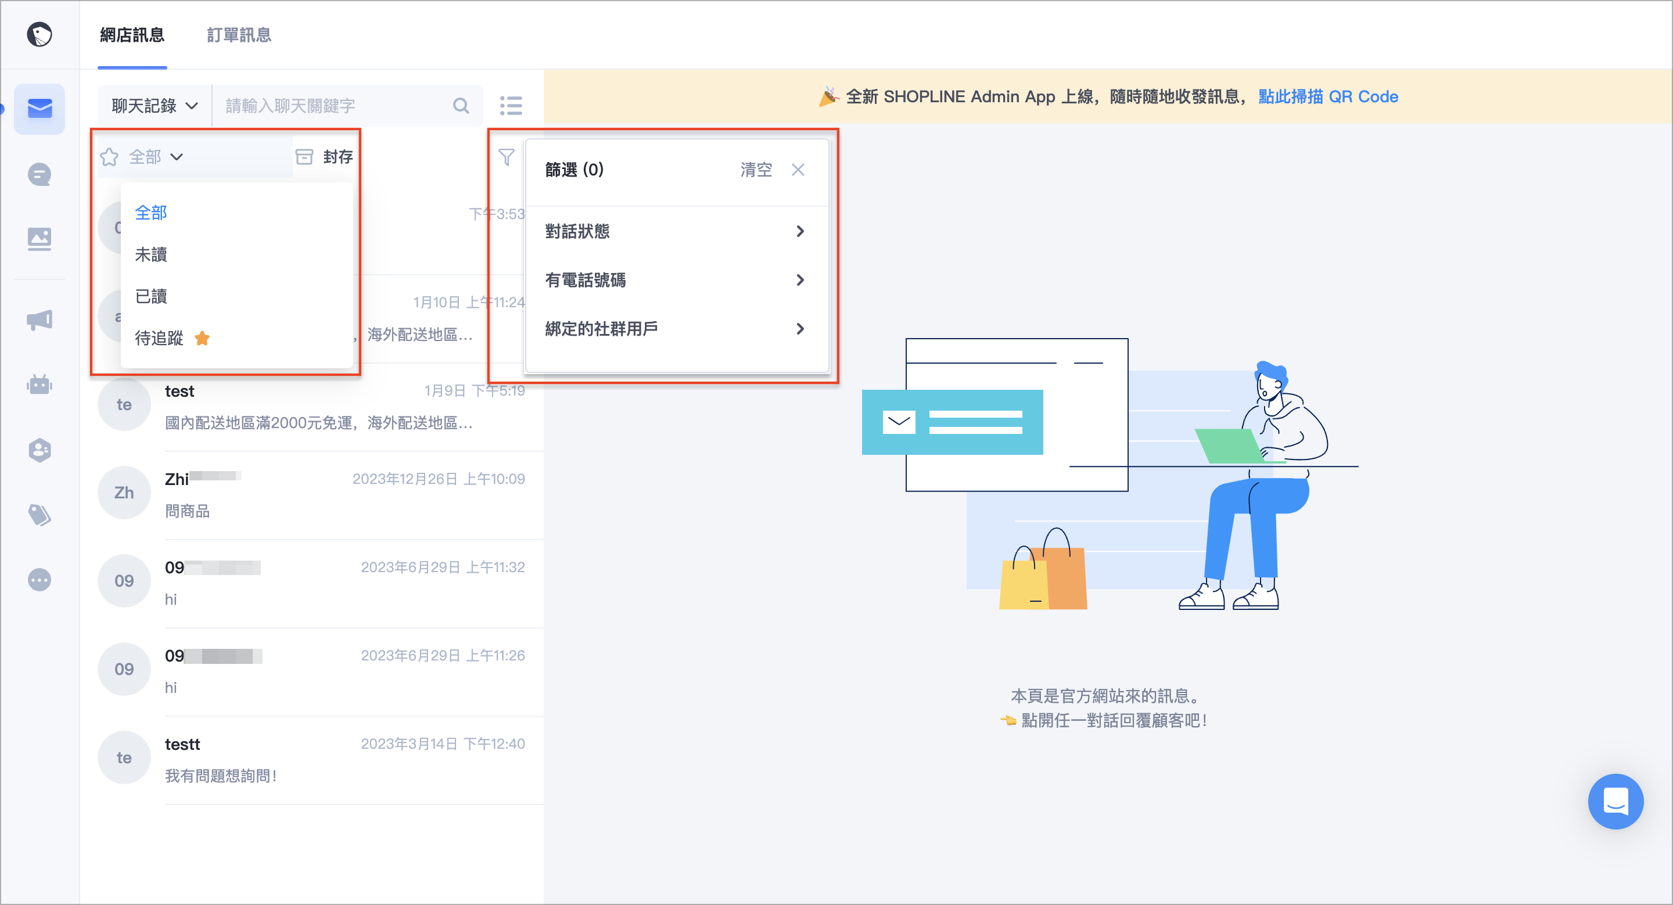
Task: Open the 點此掃描 QR Code link
Action: pos(1327,96)
